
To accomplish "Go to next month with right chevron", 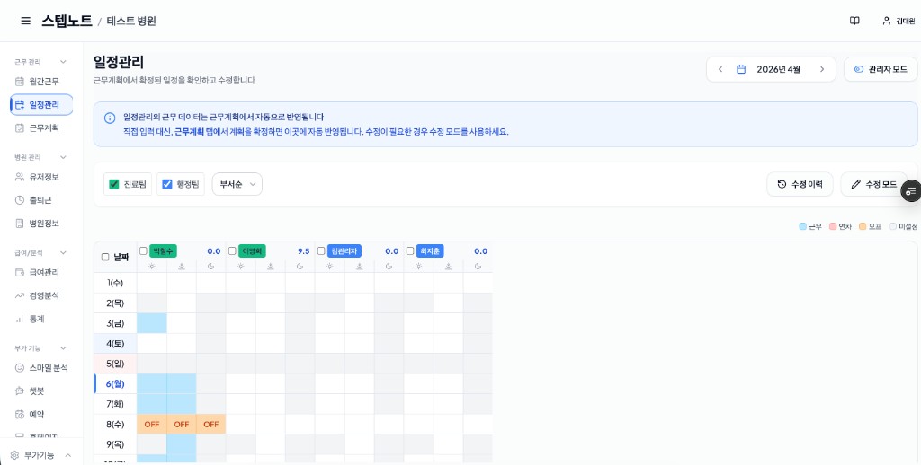I will pyautogui.click(x=822, y=69).
